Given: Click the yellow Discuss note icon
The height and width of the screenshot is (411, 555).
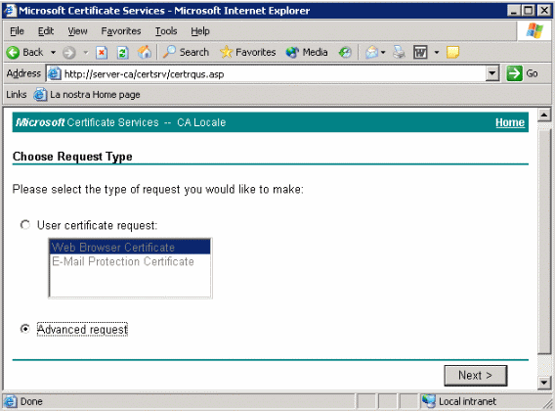Looking at the screenshot, I should [452, 52].
